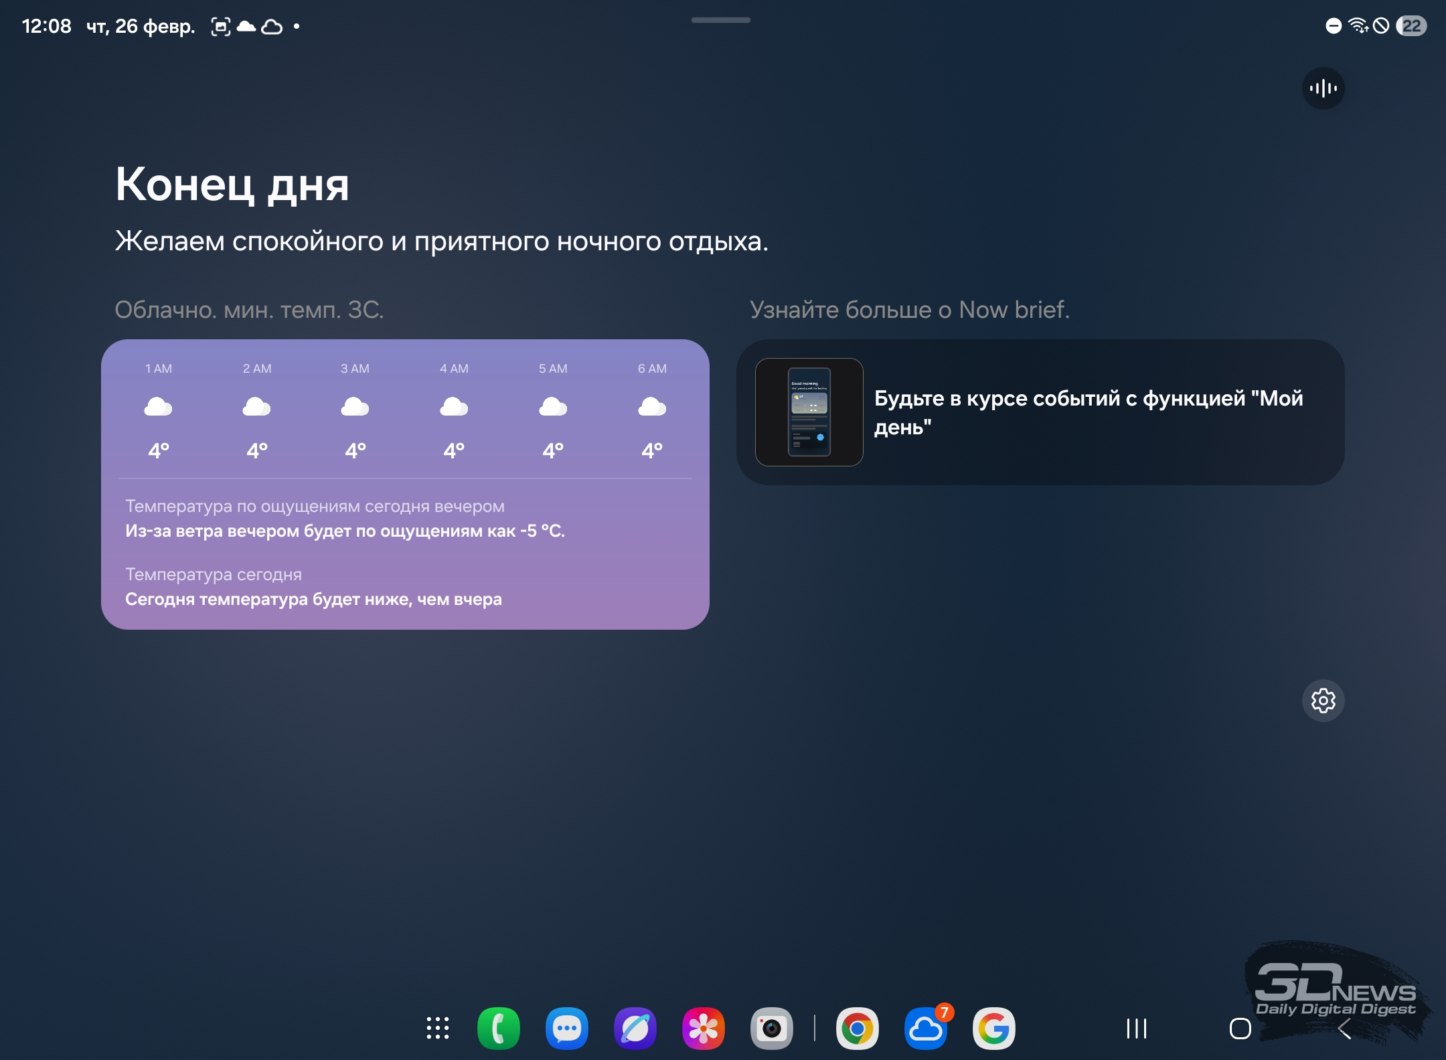Image resolution: width=1446 pixels, height=1060 pixels.
Task: Tap the Now brief phone thumbnail
Action: tap(809, 412)
